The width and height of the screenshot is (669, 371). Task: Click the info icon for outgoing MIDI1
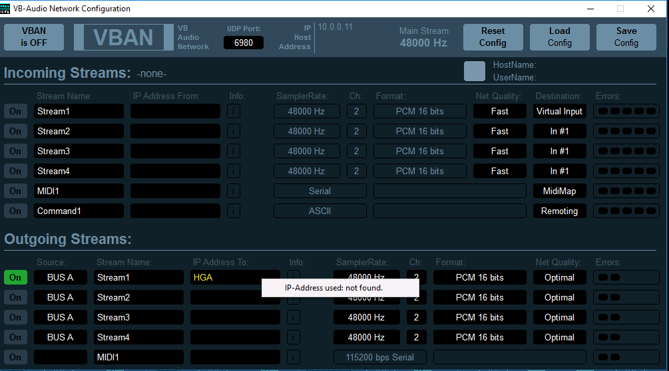293,357
